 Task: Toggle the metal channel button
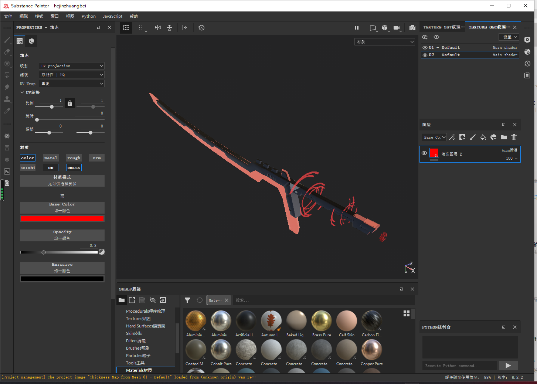coord(51,158)
